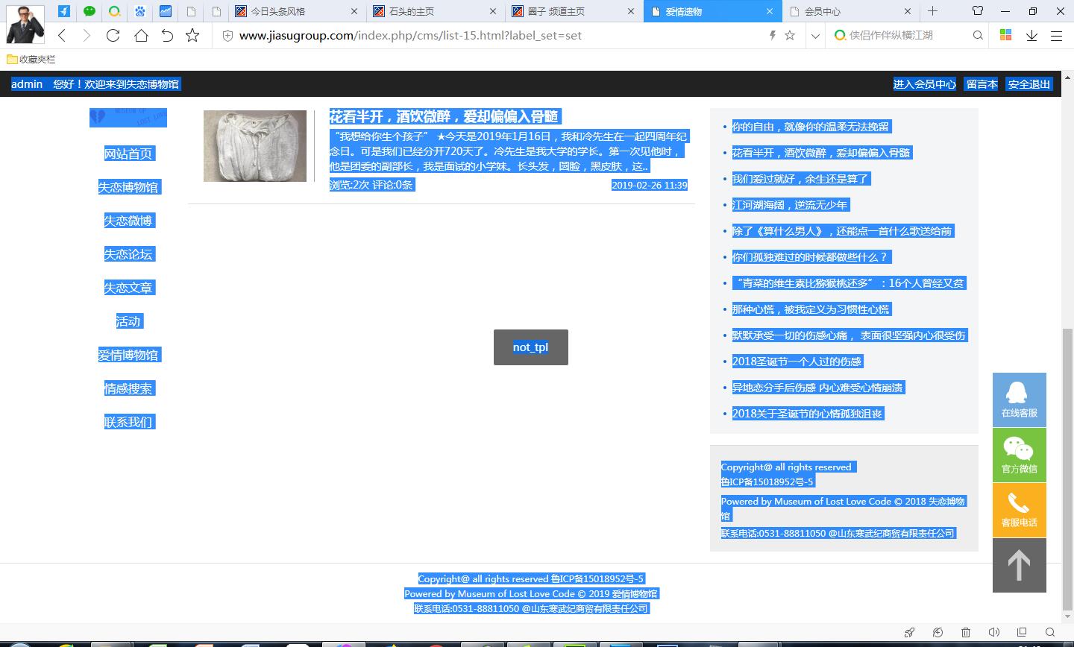Go to browser home page icon

click(x=141, y=35)
